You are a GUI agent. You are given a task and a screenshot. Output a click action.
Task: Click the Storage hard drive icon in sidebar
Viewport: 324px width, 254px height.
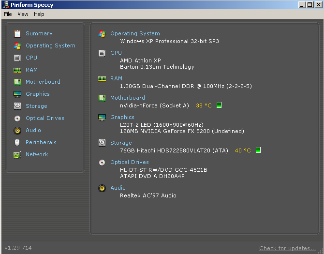(17, 106)
